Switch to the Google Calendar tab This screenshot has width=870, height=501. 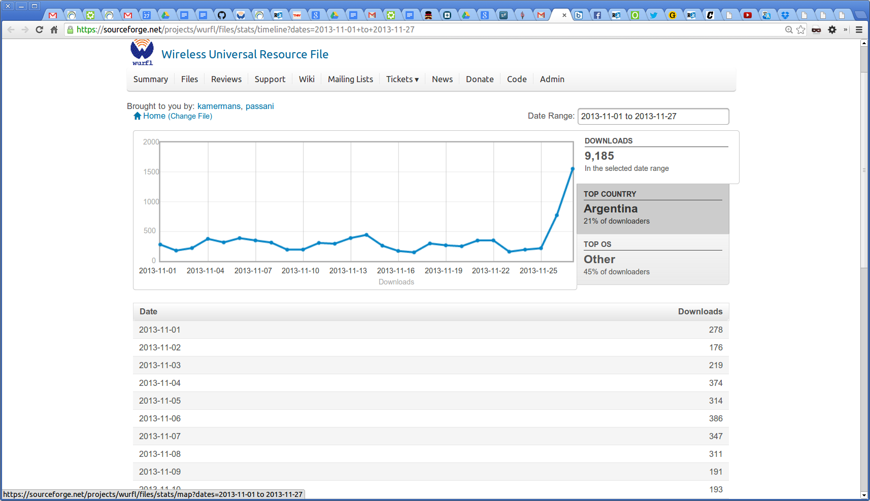pos(147,15)
